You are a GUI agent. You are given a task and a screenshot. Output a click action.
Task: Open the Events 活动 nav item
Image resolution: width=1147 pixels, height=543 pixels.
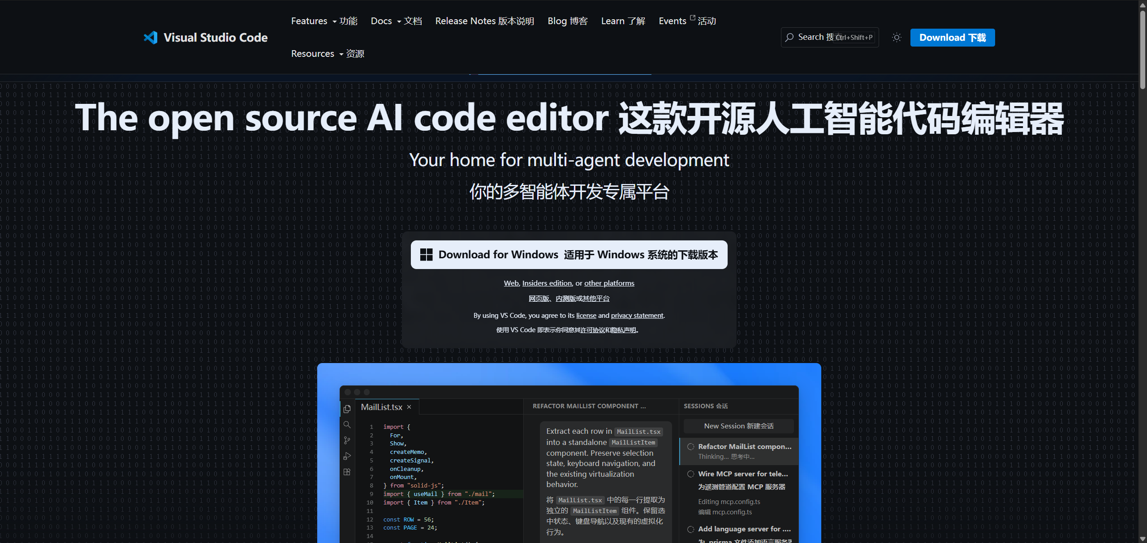coord(687,21)
